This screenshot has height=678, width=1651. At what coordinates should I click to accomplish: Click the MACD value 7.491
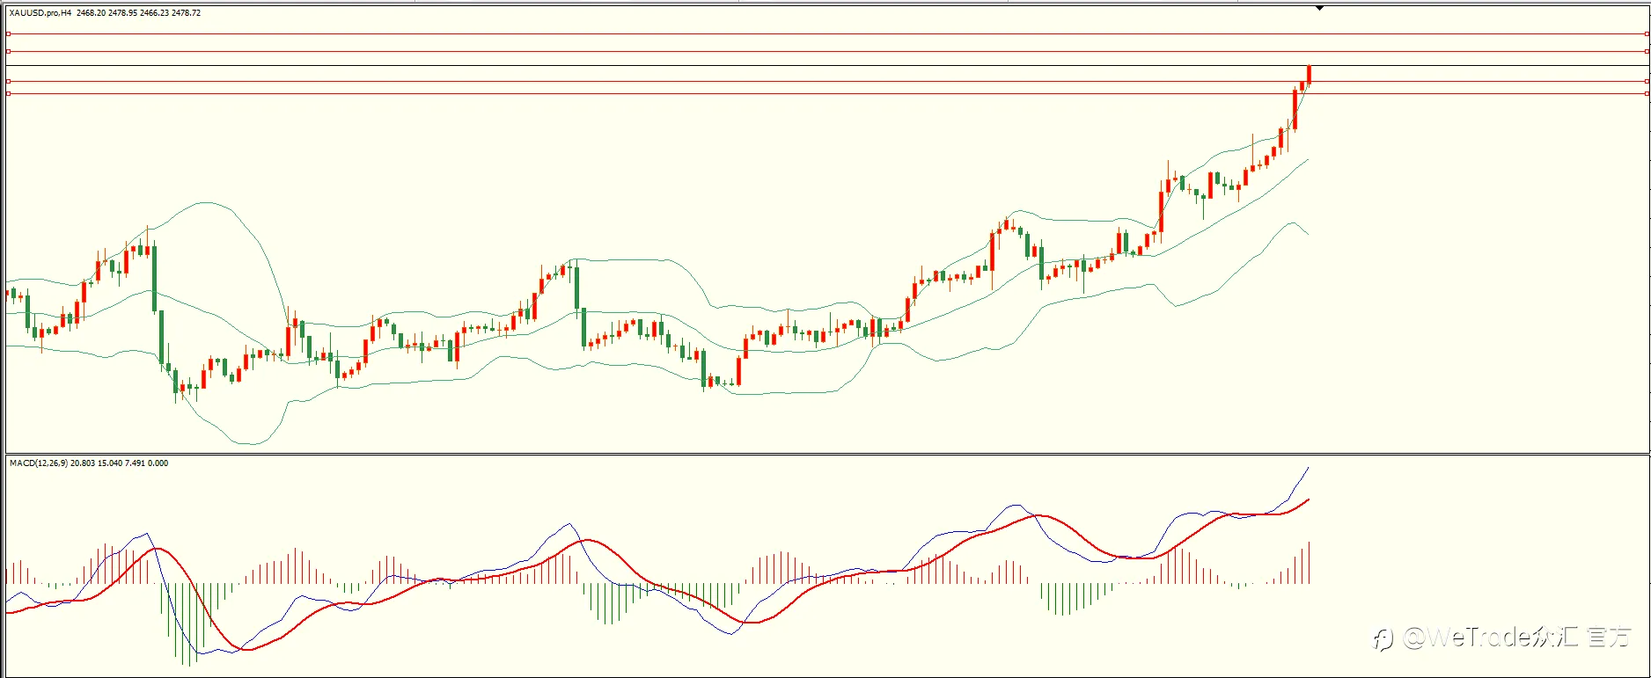coord(136,463)
